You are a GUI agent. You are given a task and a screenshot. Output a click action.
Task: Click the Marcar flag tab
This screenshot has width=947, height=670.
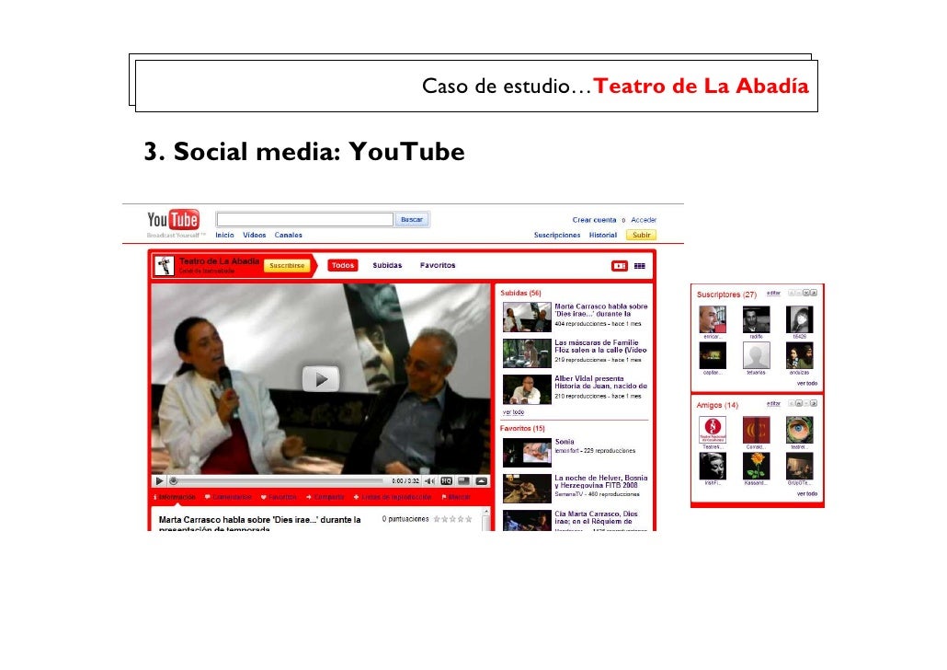tap(456, 497)
